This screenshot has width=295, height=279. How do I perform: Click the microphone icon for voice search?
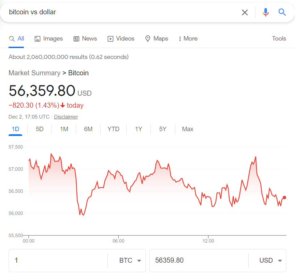click(x=266, y=12)
